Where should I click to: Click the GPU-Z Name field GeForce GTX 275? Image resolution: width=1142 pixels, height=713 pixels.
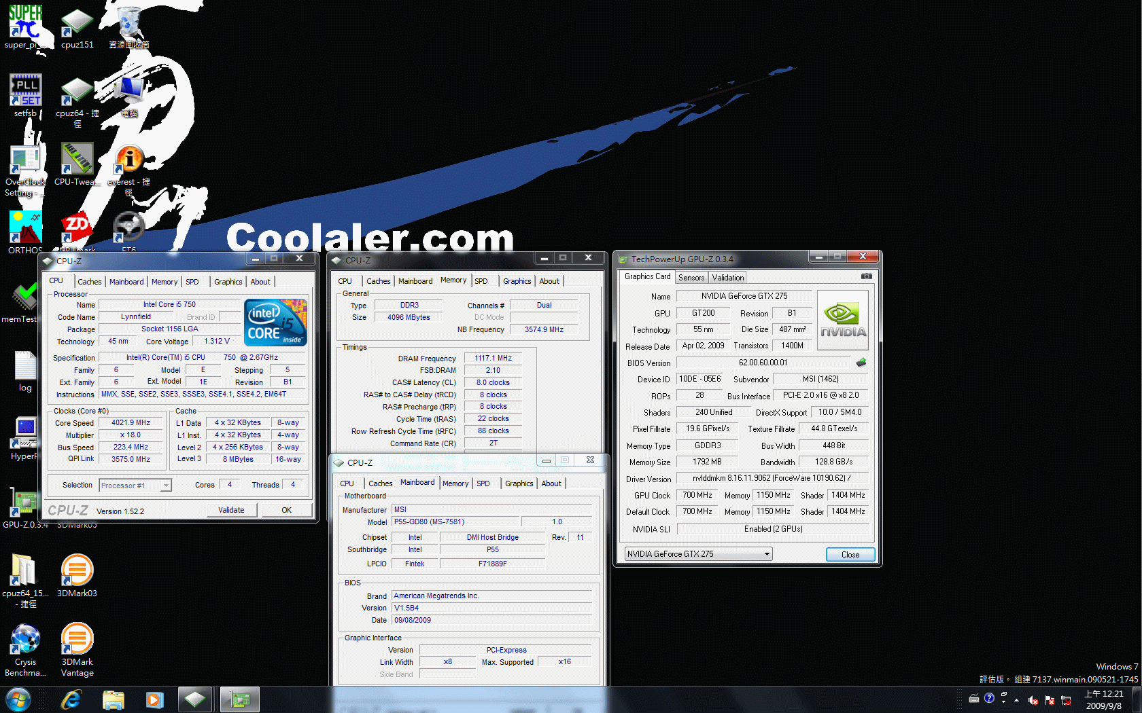pyautogui.click(x=744, y=296)
